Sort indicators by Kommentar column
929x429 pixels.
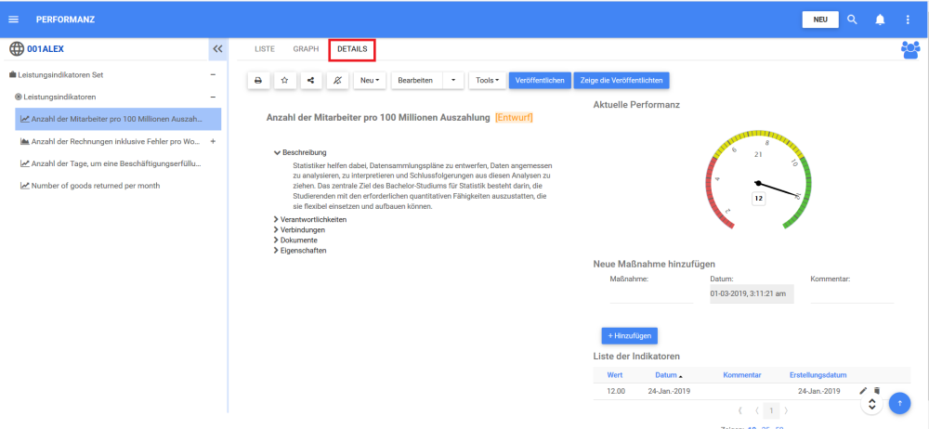coord(741,375)
